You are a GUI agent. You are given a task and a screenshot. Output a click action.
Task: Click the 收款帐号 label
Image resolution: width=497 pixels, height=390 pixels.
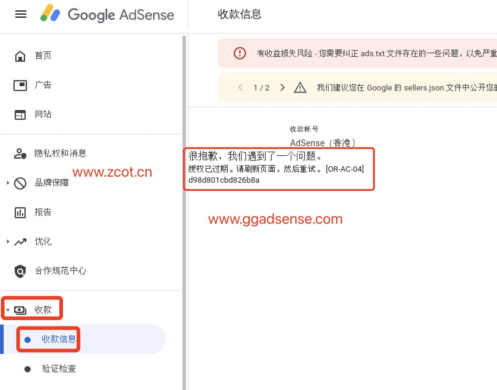pyautogui.click(x=304, y=129)
